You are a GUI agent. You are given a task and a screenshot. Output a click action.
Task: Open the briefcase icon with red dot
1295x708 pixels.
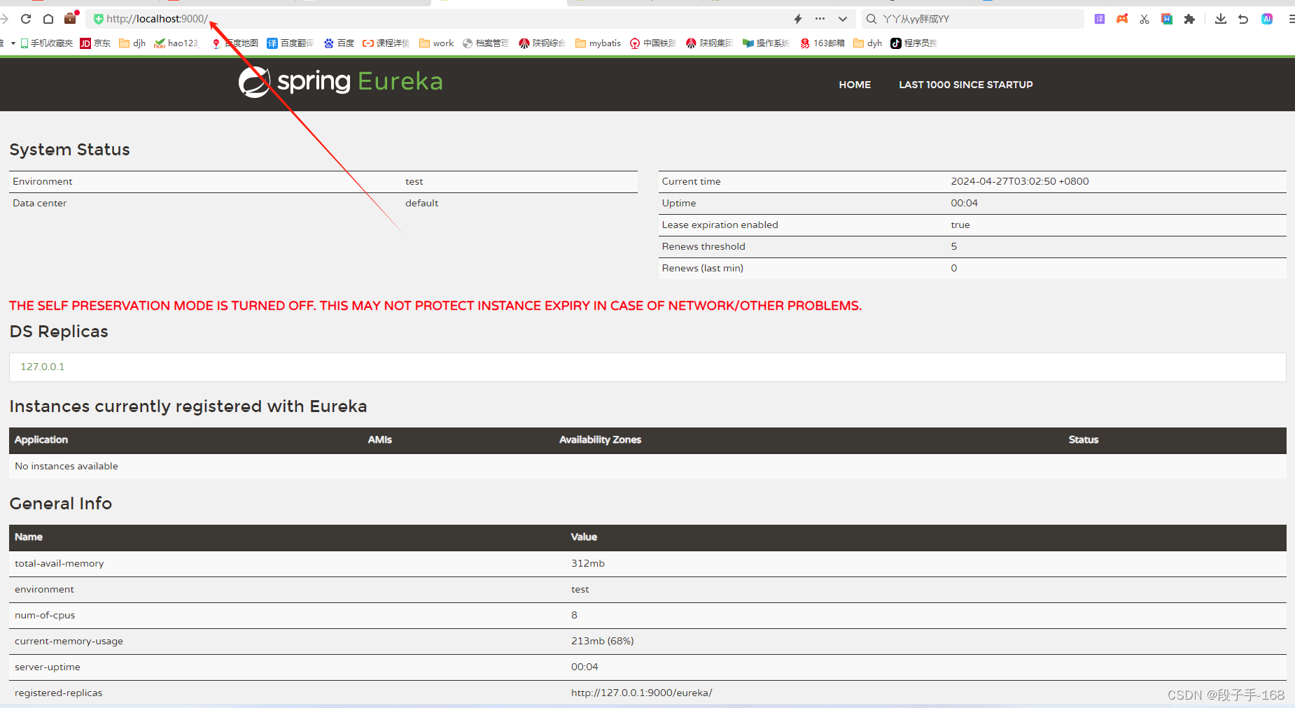click(x=71, y=18)
